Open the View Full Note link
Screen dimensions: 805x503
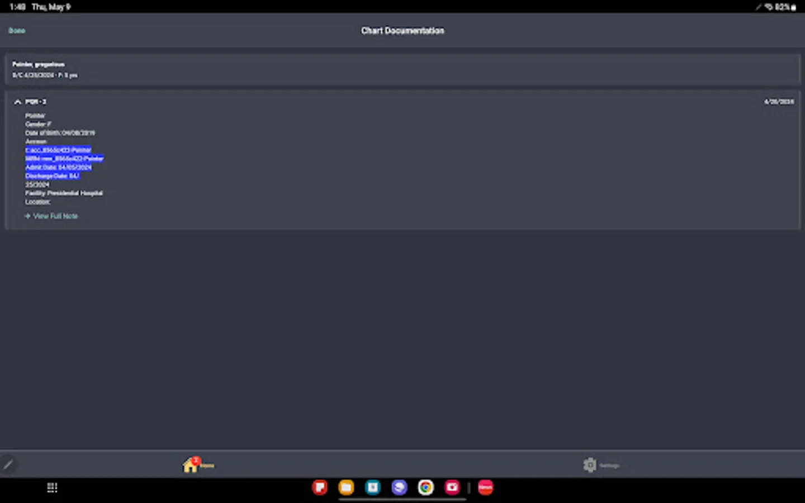click(51, 216)
